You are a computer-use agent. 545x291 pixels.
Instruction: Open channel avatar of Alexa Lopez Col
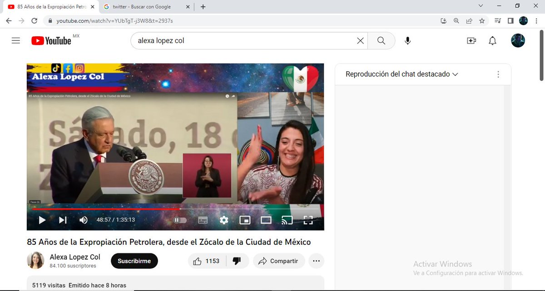click(35, 261)
